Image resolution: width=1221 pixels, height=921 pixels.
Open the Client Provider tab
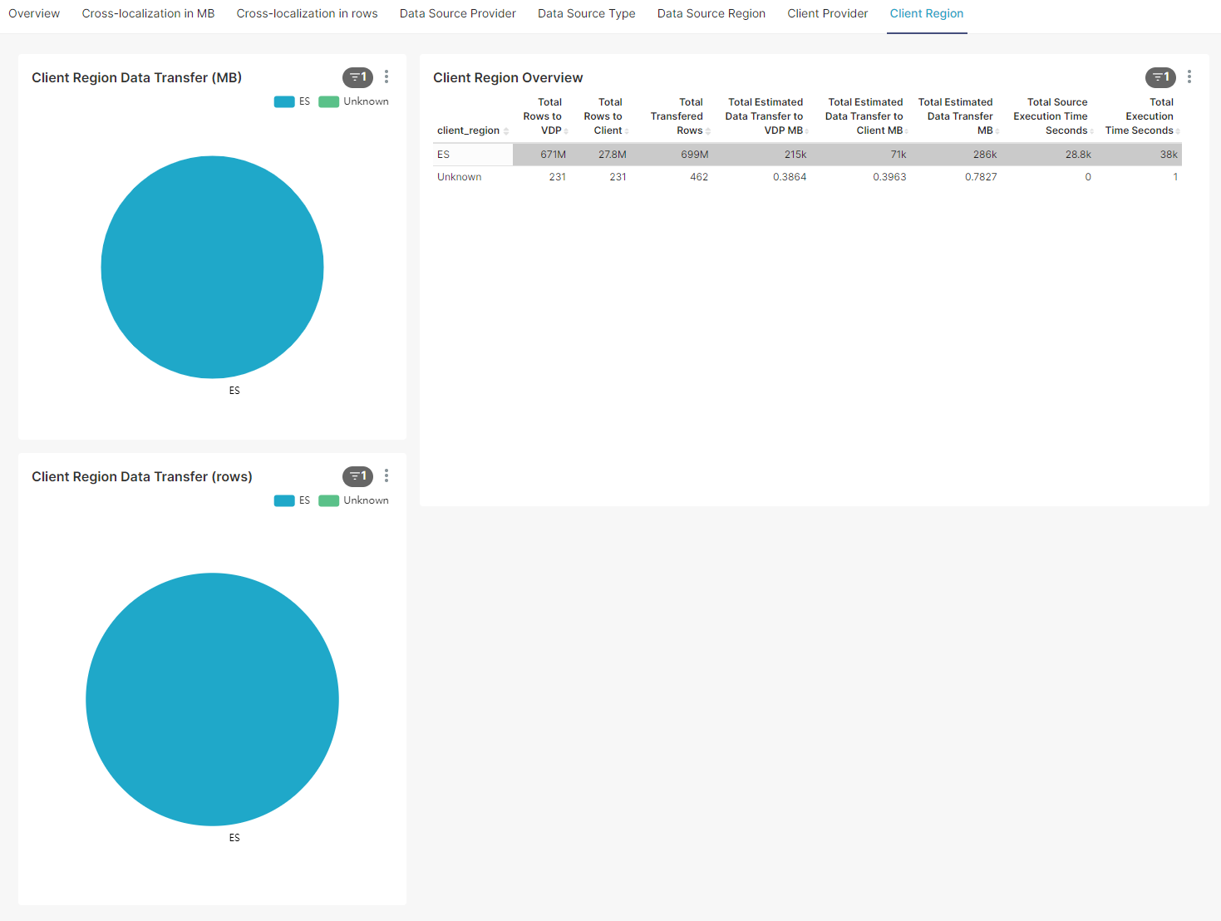(x=827, y=13)
